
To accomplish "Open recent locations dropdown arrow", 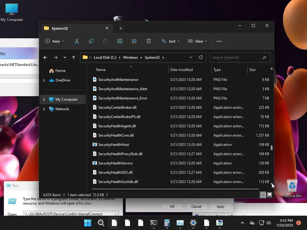I will (x=65, y=57).
